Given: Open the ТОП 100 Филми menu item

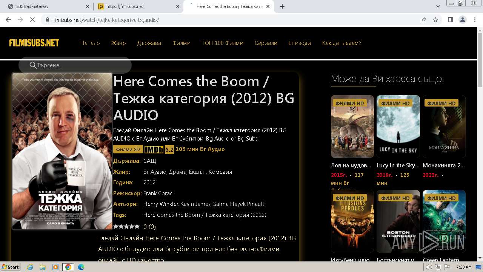Looking at the screenshot, I should click(223, 43).
